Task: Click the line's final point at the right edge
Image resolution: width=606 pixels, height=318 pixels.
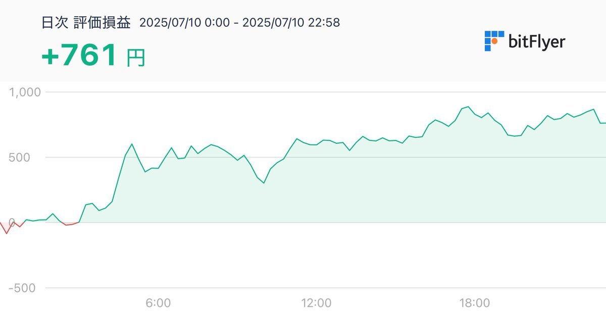Action: (604, 123)
